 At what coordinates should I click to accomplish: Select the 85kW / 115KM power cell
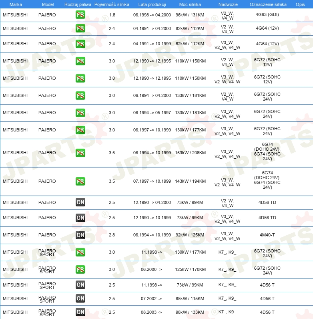(x=190, y=299)
